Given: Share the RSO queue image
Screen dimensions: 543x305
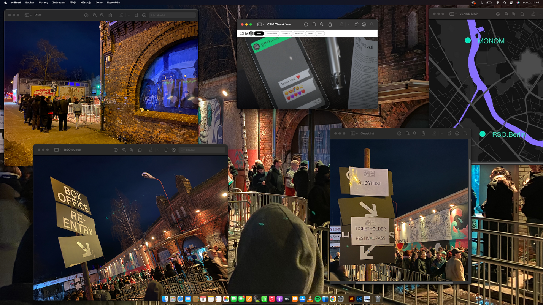Looking at the screenshot, I should [140, 150].
